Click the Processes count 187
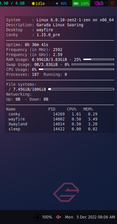Image resolution: width=117 pixels, height=224 pixels. point(35,75)
